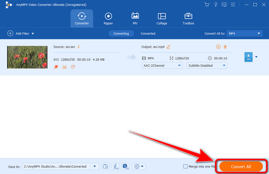
Task: Click the Add Files plus icon
Action: pyautogui.click(x=10, y=33)
